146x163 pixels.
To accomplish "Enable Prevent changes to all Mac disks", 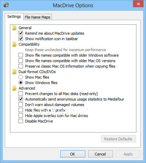I will [x=21, y=94].
